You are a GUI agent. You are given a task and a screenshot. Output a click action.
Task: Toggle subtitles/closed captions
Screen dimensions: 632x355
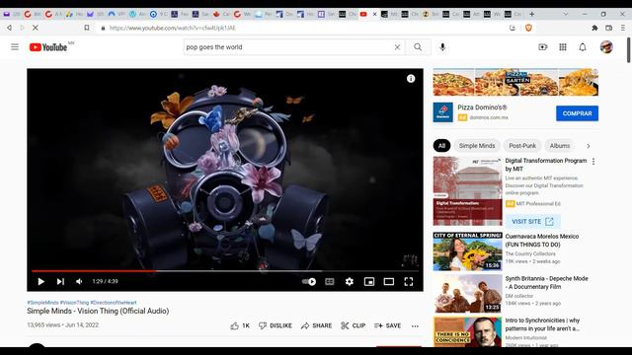pyautogui.click(x=329, y=281)
